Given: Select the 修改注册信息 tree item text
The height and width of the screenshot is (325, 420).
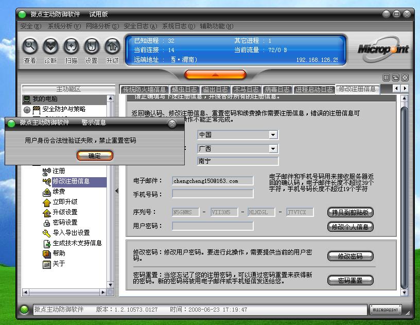Looking at the screenshot, I should tap(71, 181).
